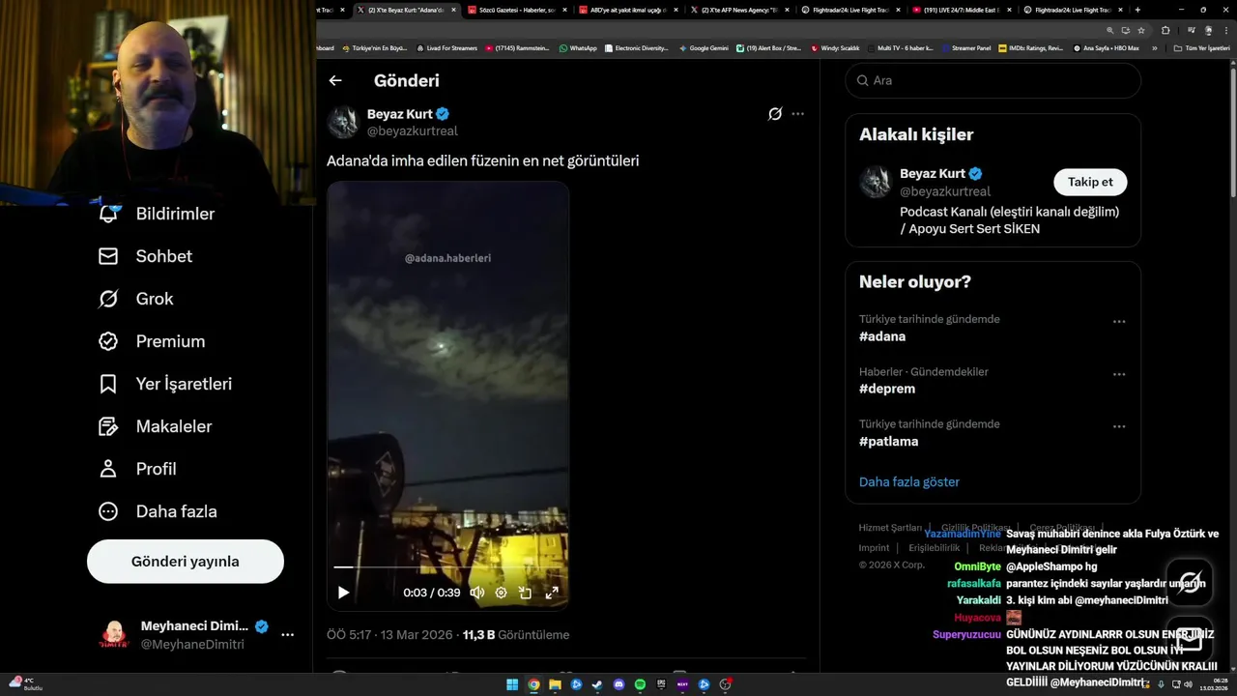Expand account menu next to Meyhaneci Dimitri
The width and height of the screenshot is (1237, 696).
point(287,635)
